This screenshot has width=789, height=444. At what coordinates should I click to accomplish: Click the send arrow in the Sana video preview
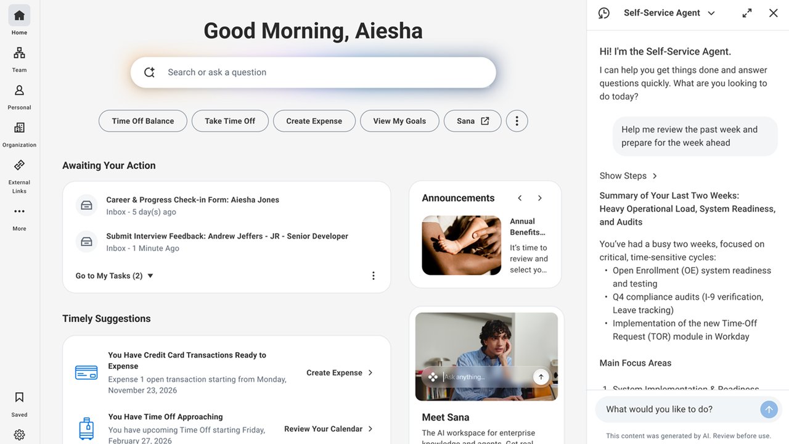(541, 377)
